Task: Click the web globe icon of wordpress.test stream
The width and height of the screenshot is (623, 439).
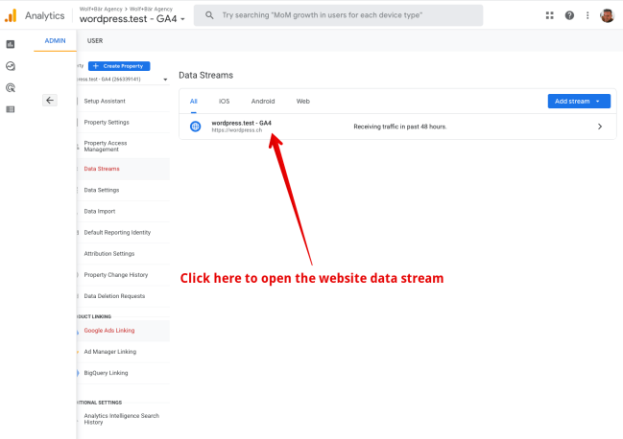Action: [195, 127]
